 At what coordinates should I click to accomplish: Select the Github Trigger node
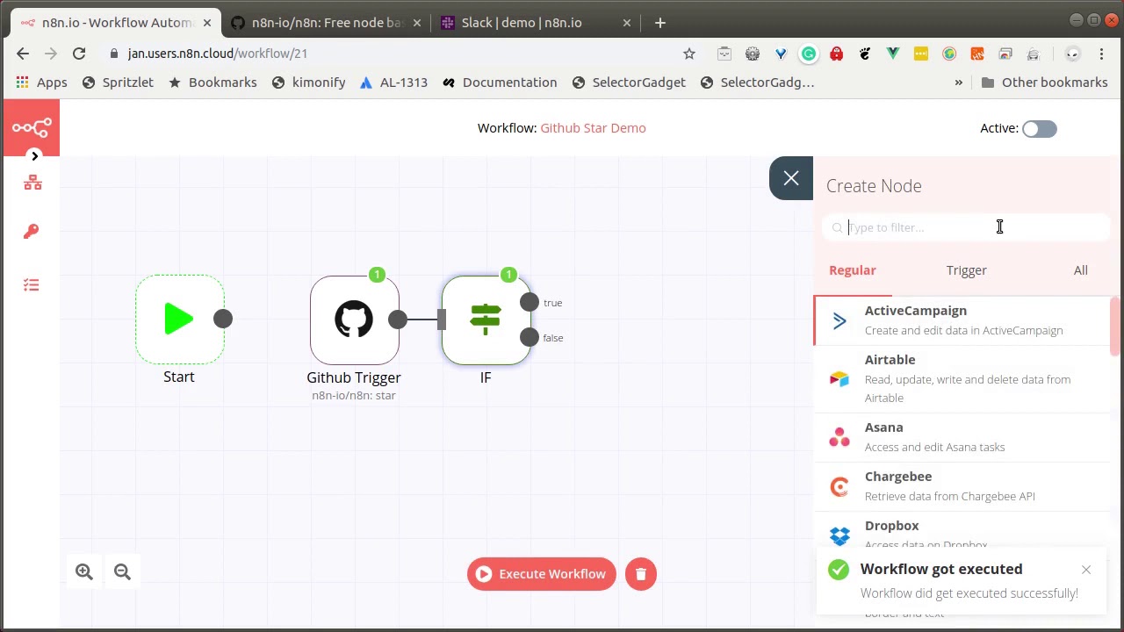(354, 320)
